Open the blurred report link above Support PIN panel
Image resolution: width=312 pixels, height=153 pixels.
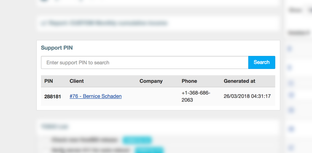(x=104, y=23)
